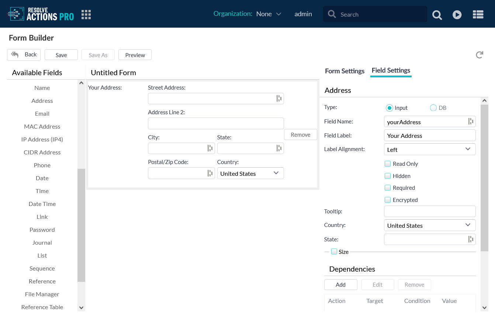Click the Preview button

click(x=135, y=55)
